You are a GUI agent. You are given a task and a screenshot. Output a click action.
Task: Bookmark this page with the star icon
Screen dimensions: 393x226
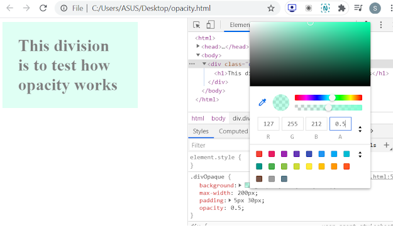click(270, 8)
